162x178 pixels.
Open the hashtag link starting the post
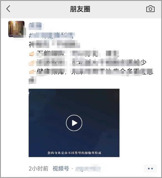pos(52,36)
